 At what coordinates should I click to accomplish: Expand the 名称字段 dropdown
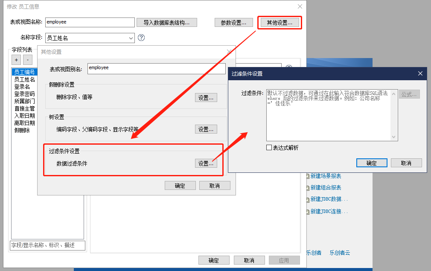(x=131, y=38)
